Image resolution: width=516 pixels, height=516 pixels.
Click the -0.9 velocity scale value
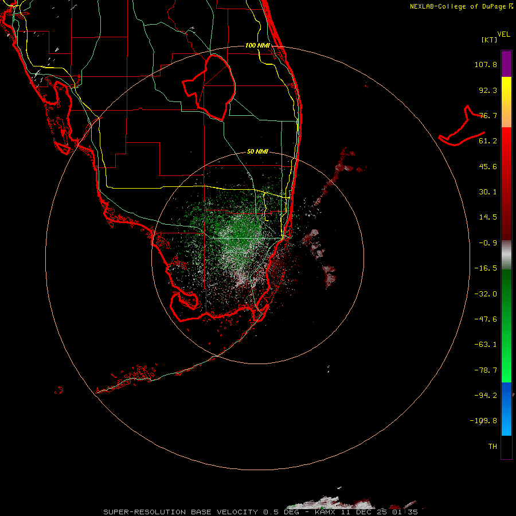coord(488,243)
